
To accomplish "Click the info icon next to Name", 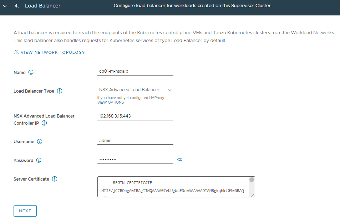I will point(31,72).
